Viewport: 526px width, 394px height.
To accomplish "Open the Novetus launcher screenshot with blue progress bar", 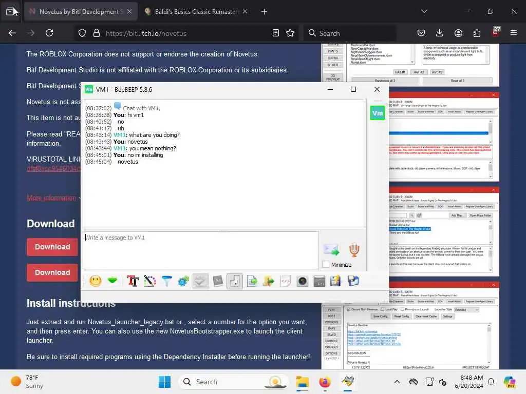I will tap(443, 137).
